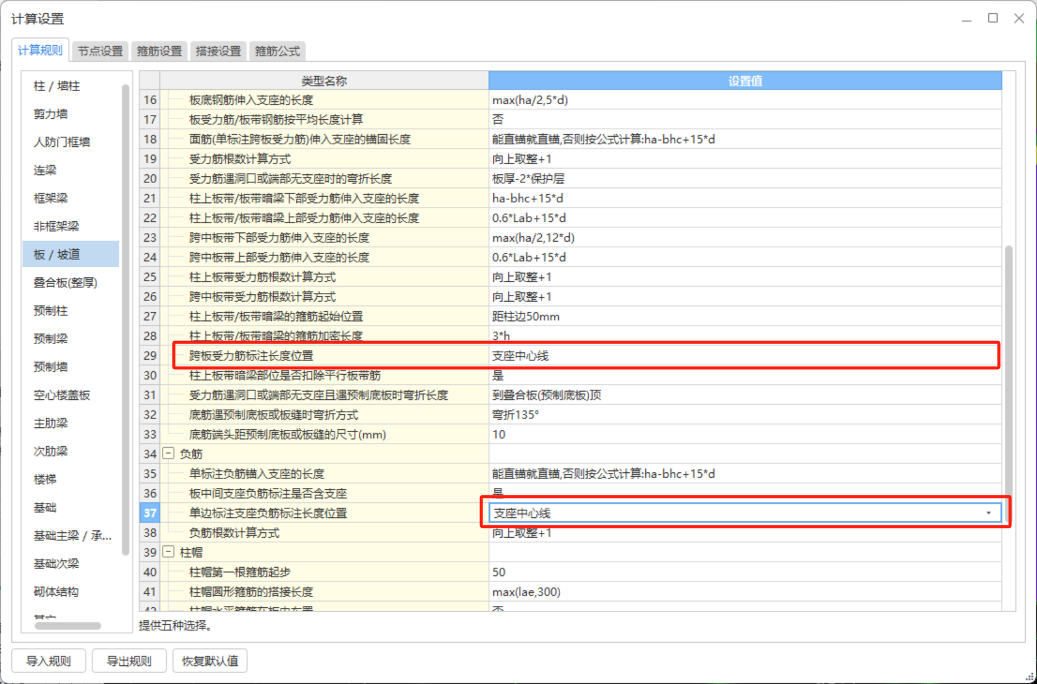
Task: Click the 弯折135° value in row 32
Action: 745,415
